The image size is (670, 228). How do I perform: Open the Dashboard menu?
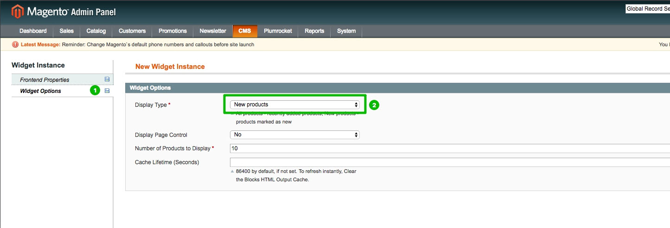pyautogui.click(x=33, y=31)
